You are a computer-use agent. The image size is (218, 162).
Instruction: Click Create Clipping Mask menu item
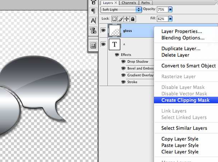(x=186, y=100)
